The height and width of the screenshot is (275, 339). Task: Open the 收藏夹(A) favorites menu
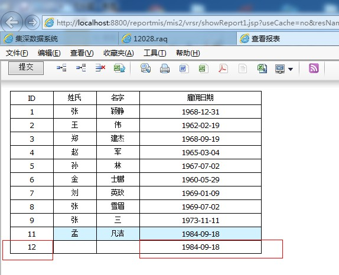119,53
